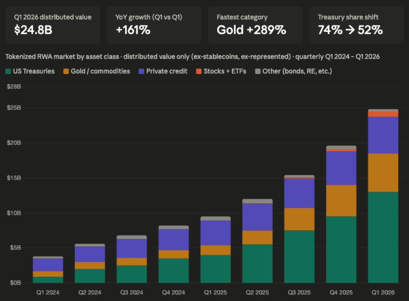The height and width of the screenshot is (301, 409).
Task: Open the Treasury share shift card
Action: [x=357, y=25]
